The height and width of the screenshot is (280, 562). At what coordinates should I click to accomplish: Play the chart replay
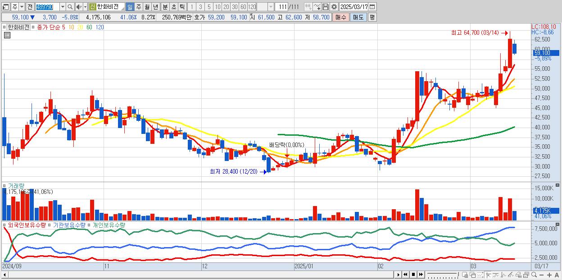399,275
